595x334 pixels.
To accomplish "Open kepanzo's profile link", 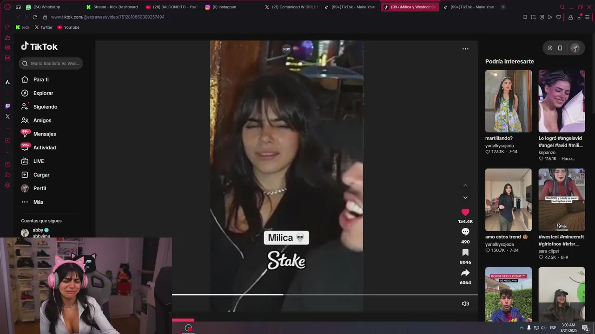I will pyautogui.click(x=547, y=152).
